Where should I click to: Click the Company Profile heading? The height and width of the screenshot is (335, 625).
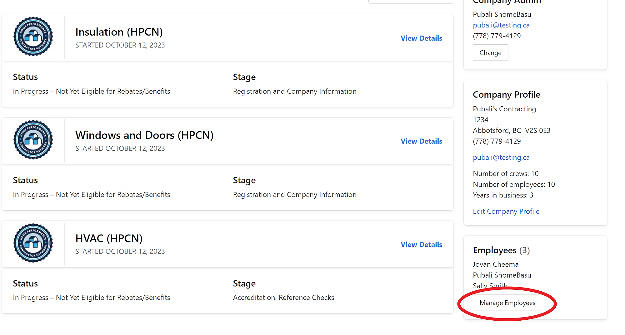point(506,95)
